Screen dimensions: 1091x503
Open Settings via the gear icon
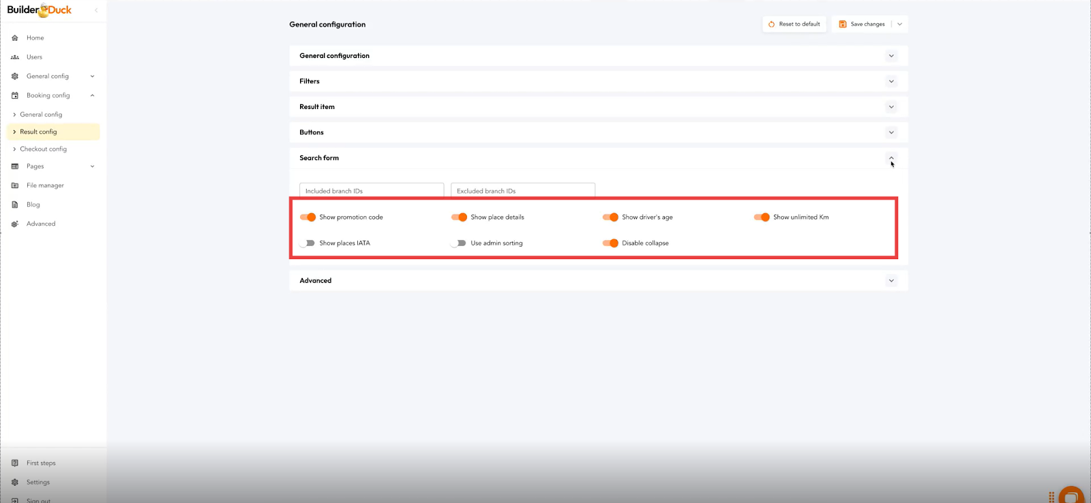click(15, 482)
